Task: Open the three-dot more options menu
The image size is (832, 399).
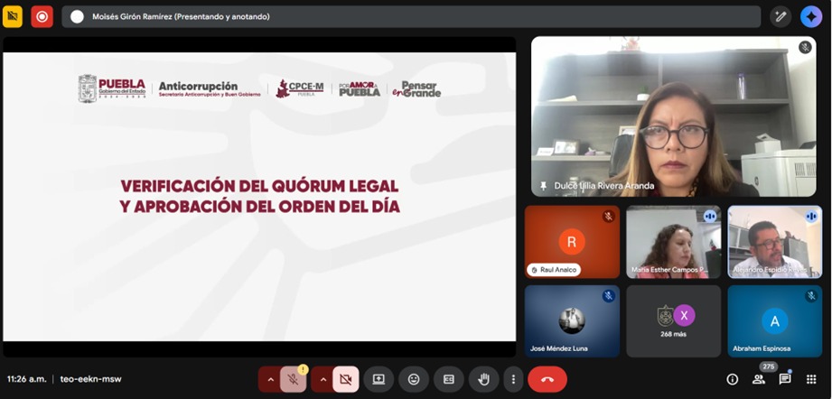Action: pos(513,379)
